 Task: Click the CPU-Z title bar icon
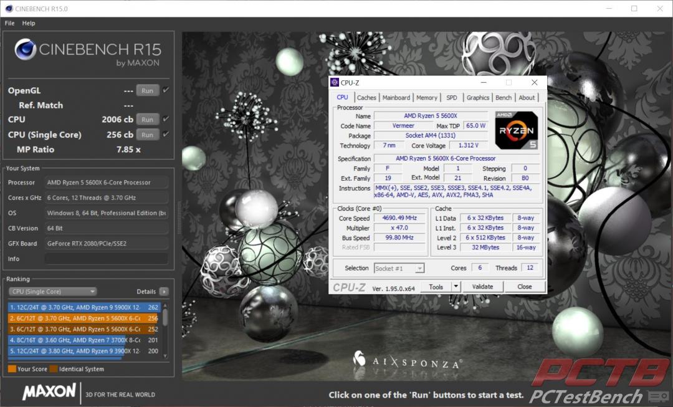pyautogui.click(x=335, y=82)
